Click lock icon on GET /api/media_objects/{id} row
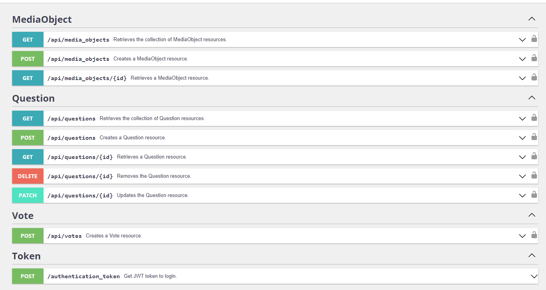The width and height of the screenshot is (546, 290). [x=534, y=77]
